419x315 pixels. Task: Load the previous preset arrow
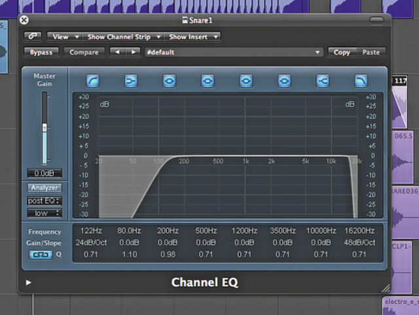(117, 52)
